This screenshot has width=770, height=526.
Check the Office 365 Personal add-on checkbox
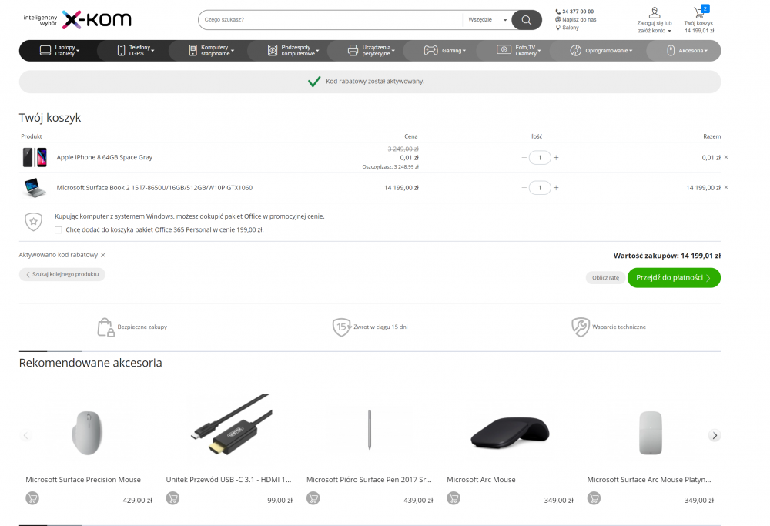pos(59,229)
